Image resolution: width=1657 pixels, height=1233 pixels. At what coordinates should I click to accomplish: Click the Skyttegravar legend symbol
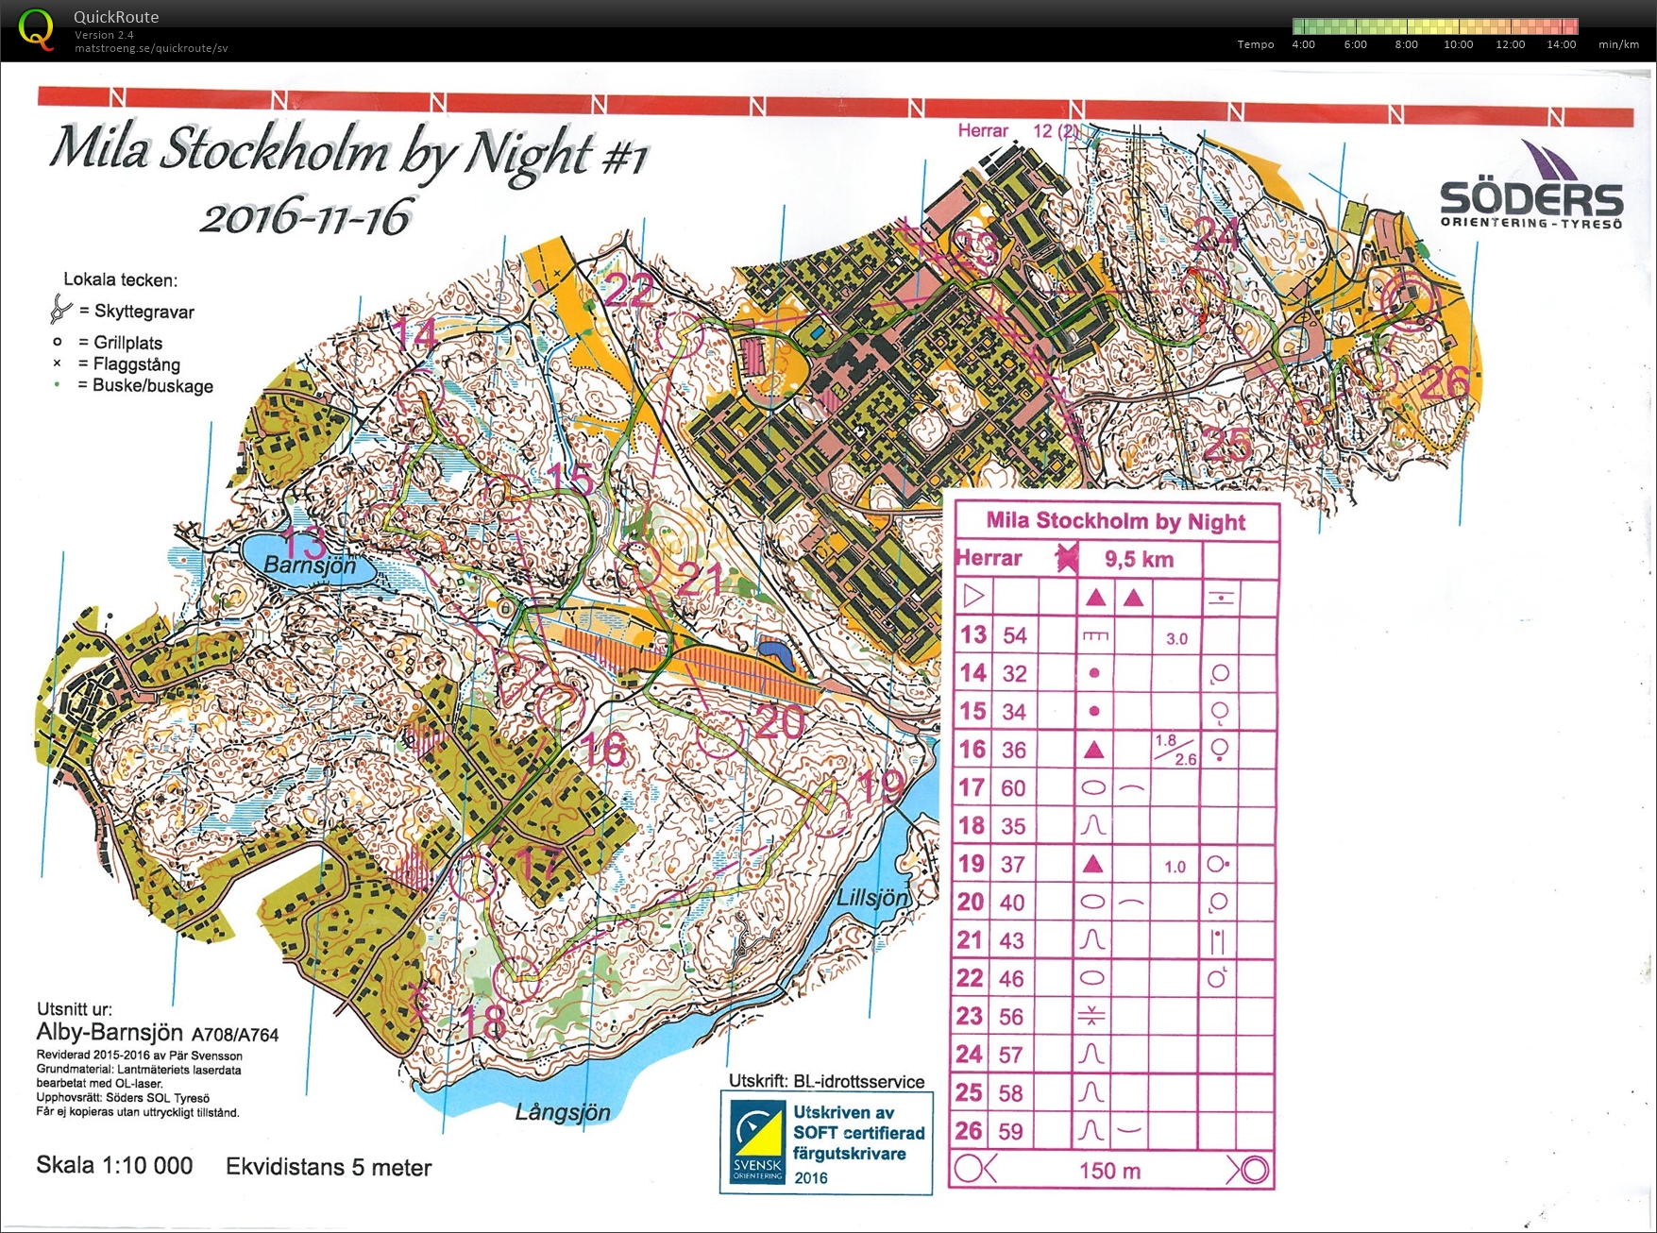pyautogui.click(x=60, y=309)
